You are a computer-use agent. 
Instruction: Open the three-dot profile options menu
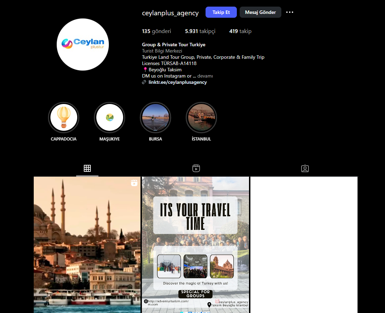point(290,12)
